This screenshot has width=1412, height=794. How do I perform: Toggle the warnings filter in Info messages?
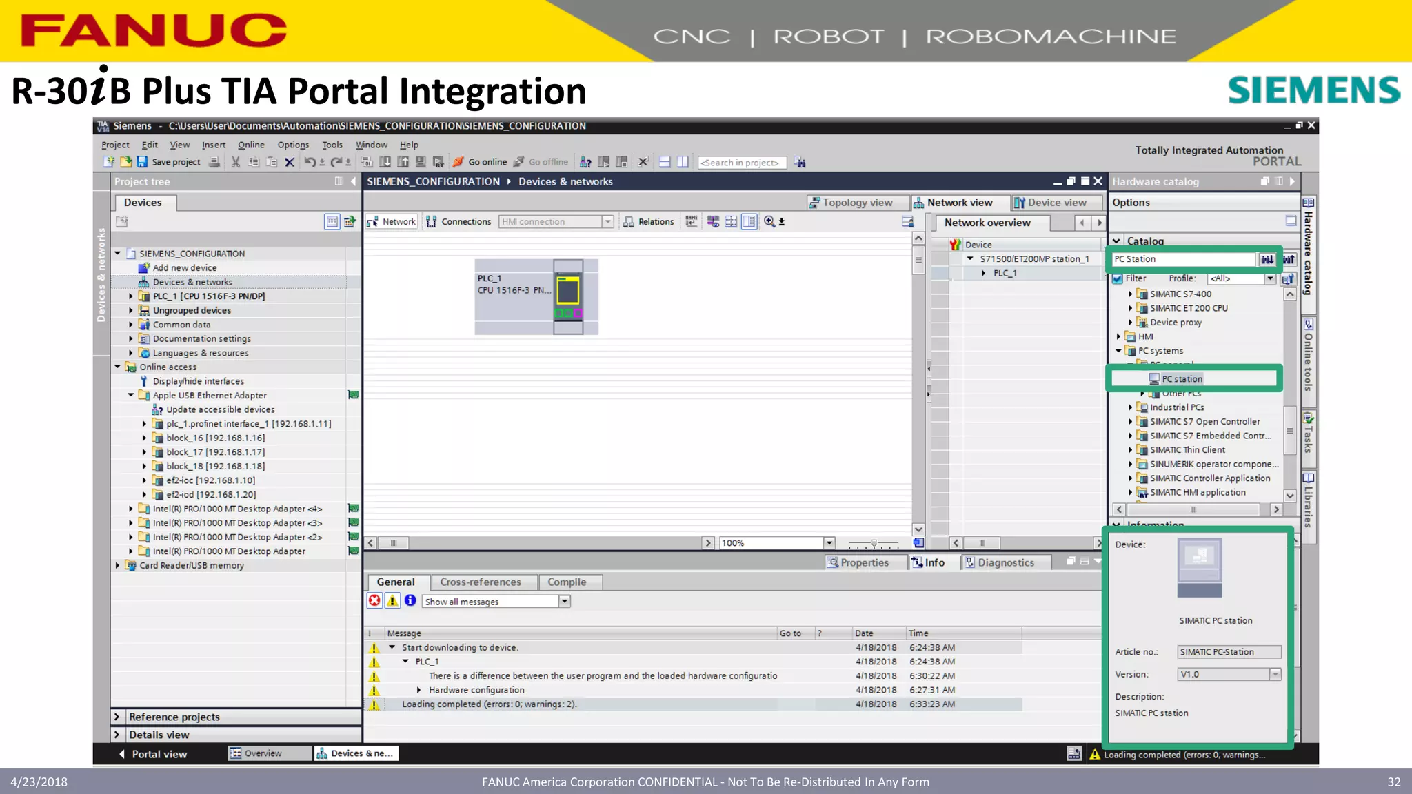pos(392,601)
